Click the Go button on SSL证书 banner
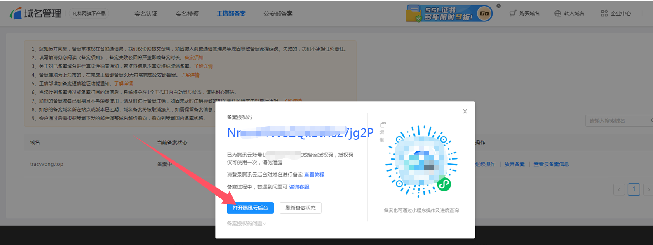 coord(484,14)
